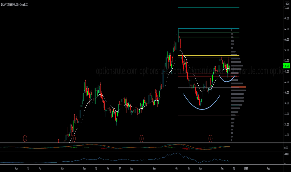This screenshot has height=172, width=291.
Task: Select the small blue handle arc drawing
Action: tap(227, 79)
